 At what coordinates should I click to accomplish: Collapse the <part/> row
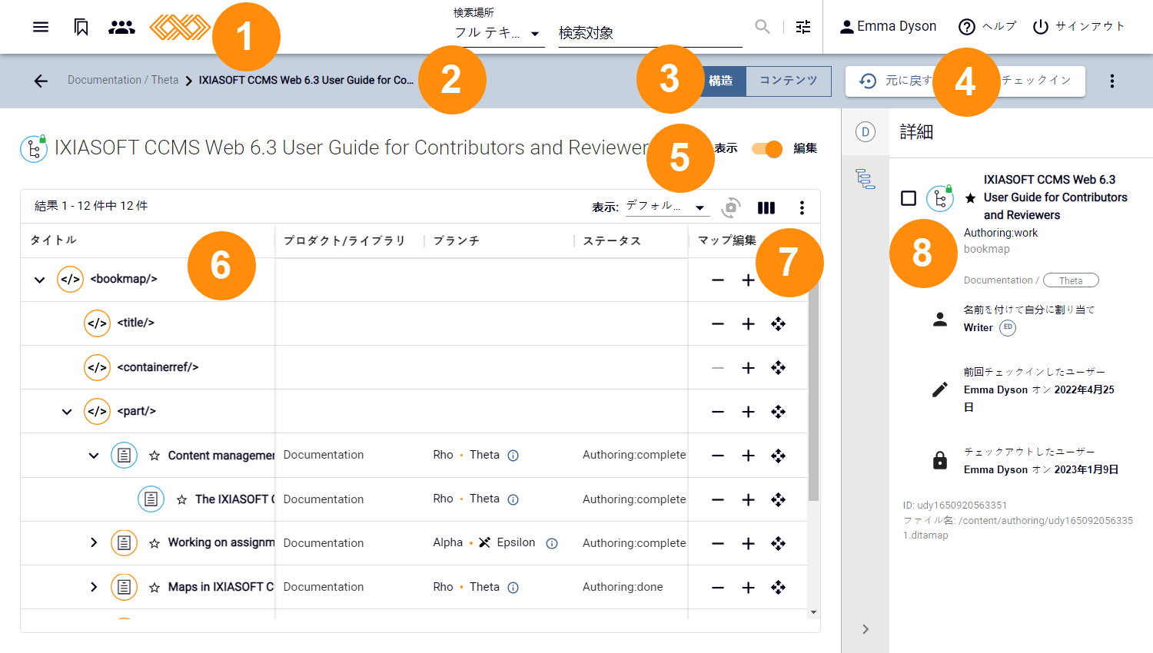tap(67, 412)
